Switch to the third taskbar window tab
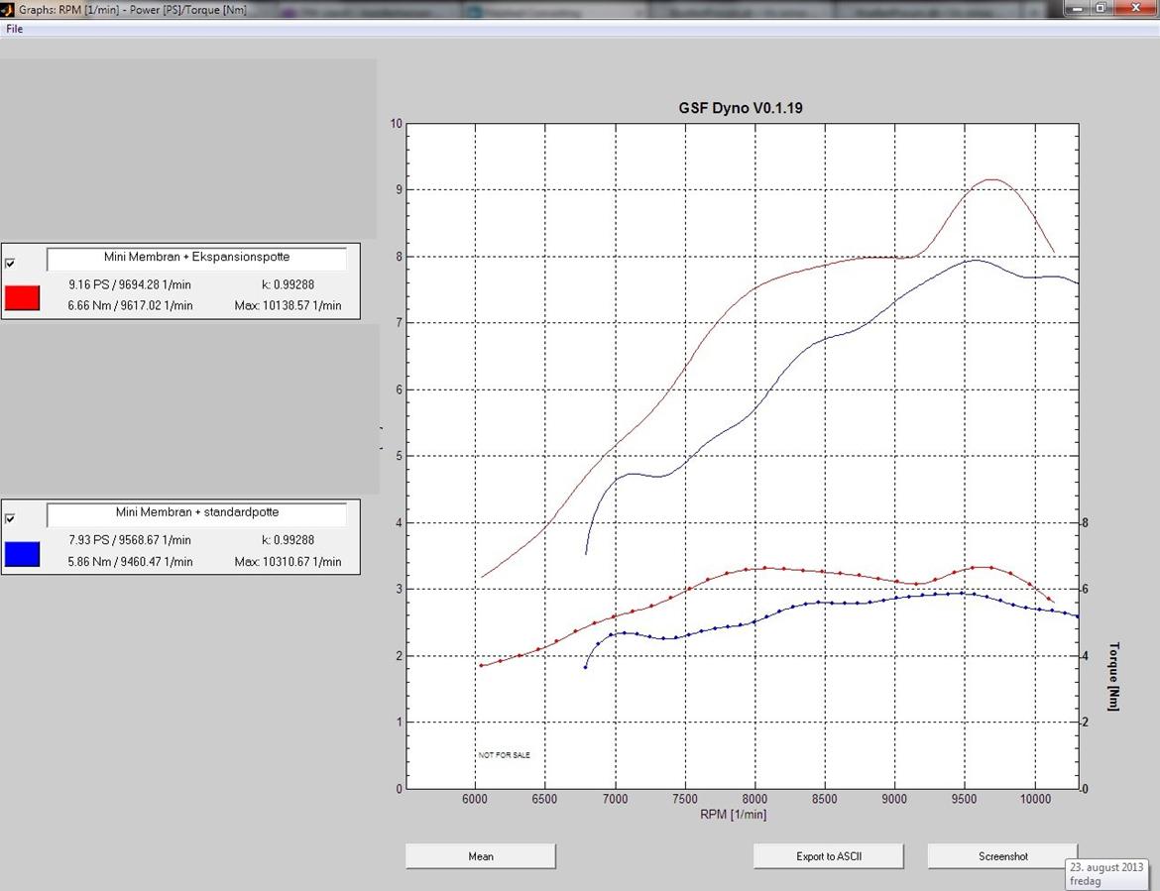This screenshot has width=1160, height=891. [x=555, y=8]
